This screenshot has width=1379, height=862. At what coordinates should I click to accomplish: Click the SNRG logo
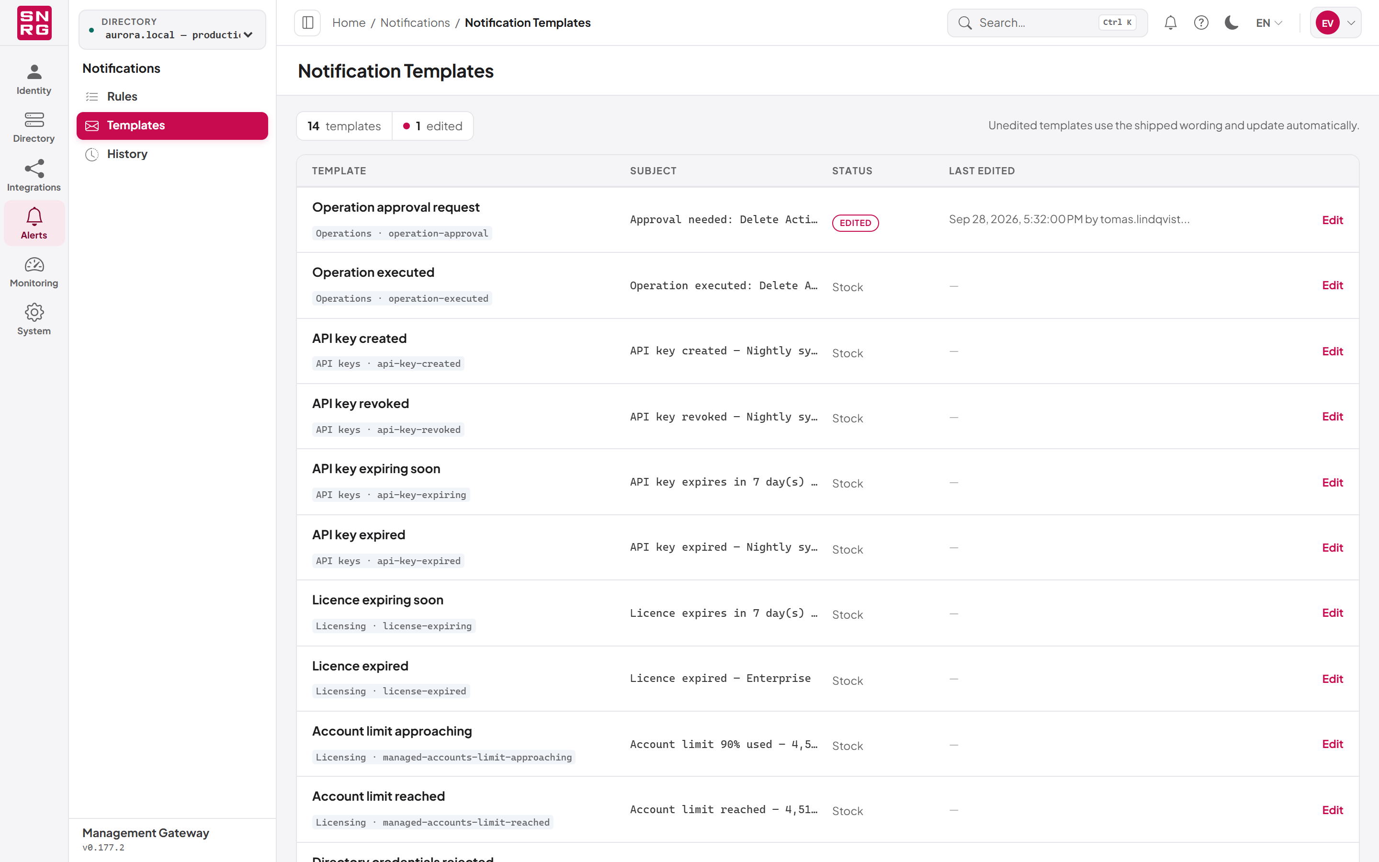click(34, 23)
